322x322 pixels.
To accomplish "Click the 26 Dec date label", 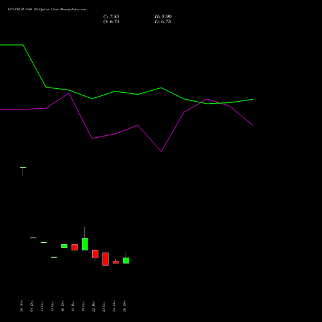I will tap(124, 307).
